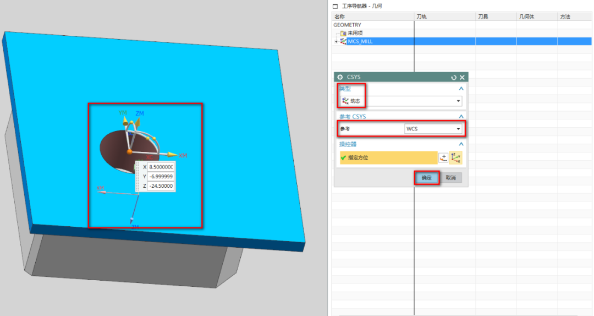Click the orange origin handle of the manipulator
Screen dimensions: 594x316
[x=129, y=151]
